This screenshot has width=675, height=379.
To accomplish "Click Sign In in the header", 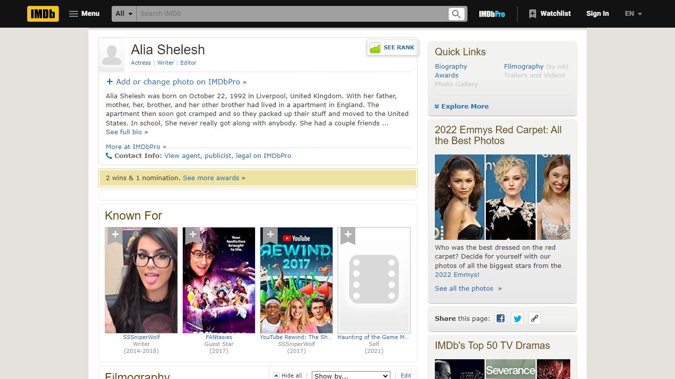I will click(x=597, y=14).
